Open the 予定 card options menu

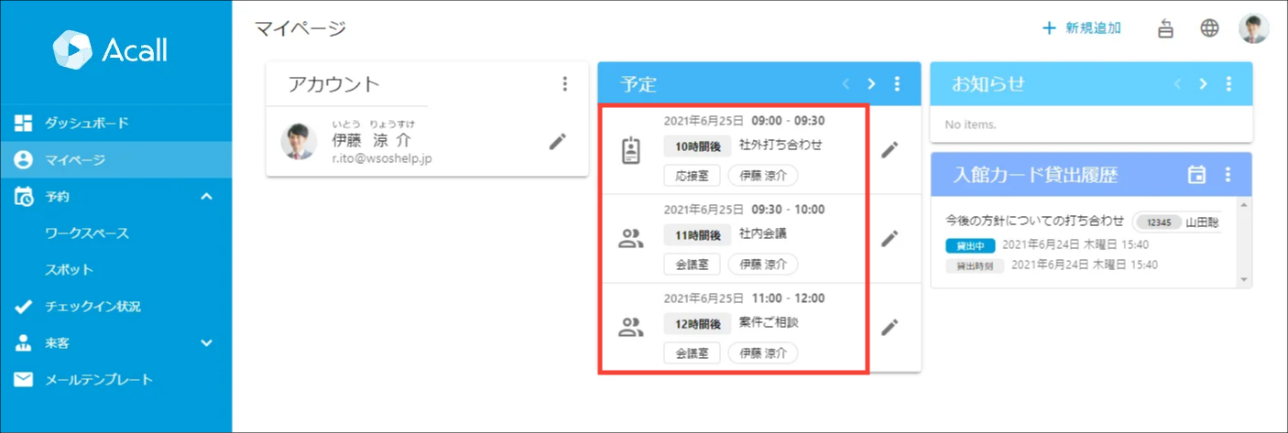coord(897,84)
